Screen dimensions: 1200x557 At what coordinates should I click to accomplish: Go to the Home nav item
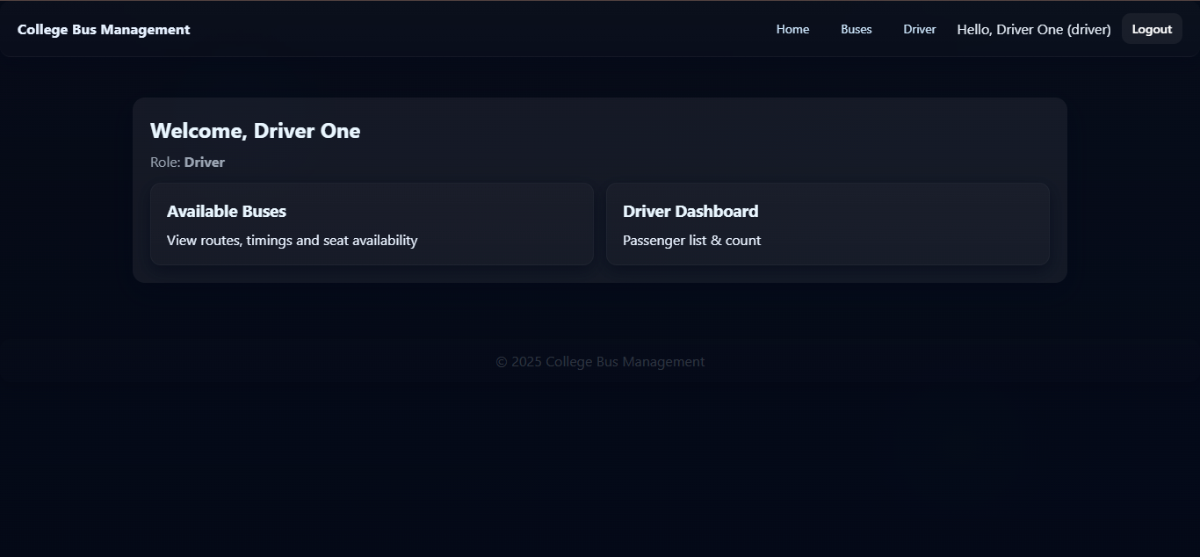(x=792, y=29)
